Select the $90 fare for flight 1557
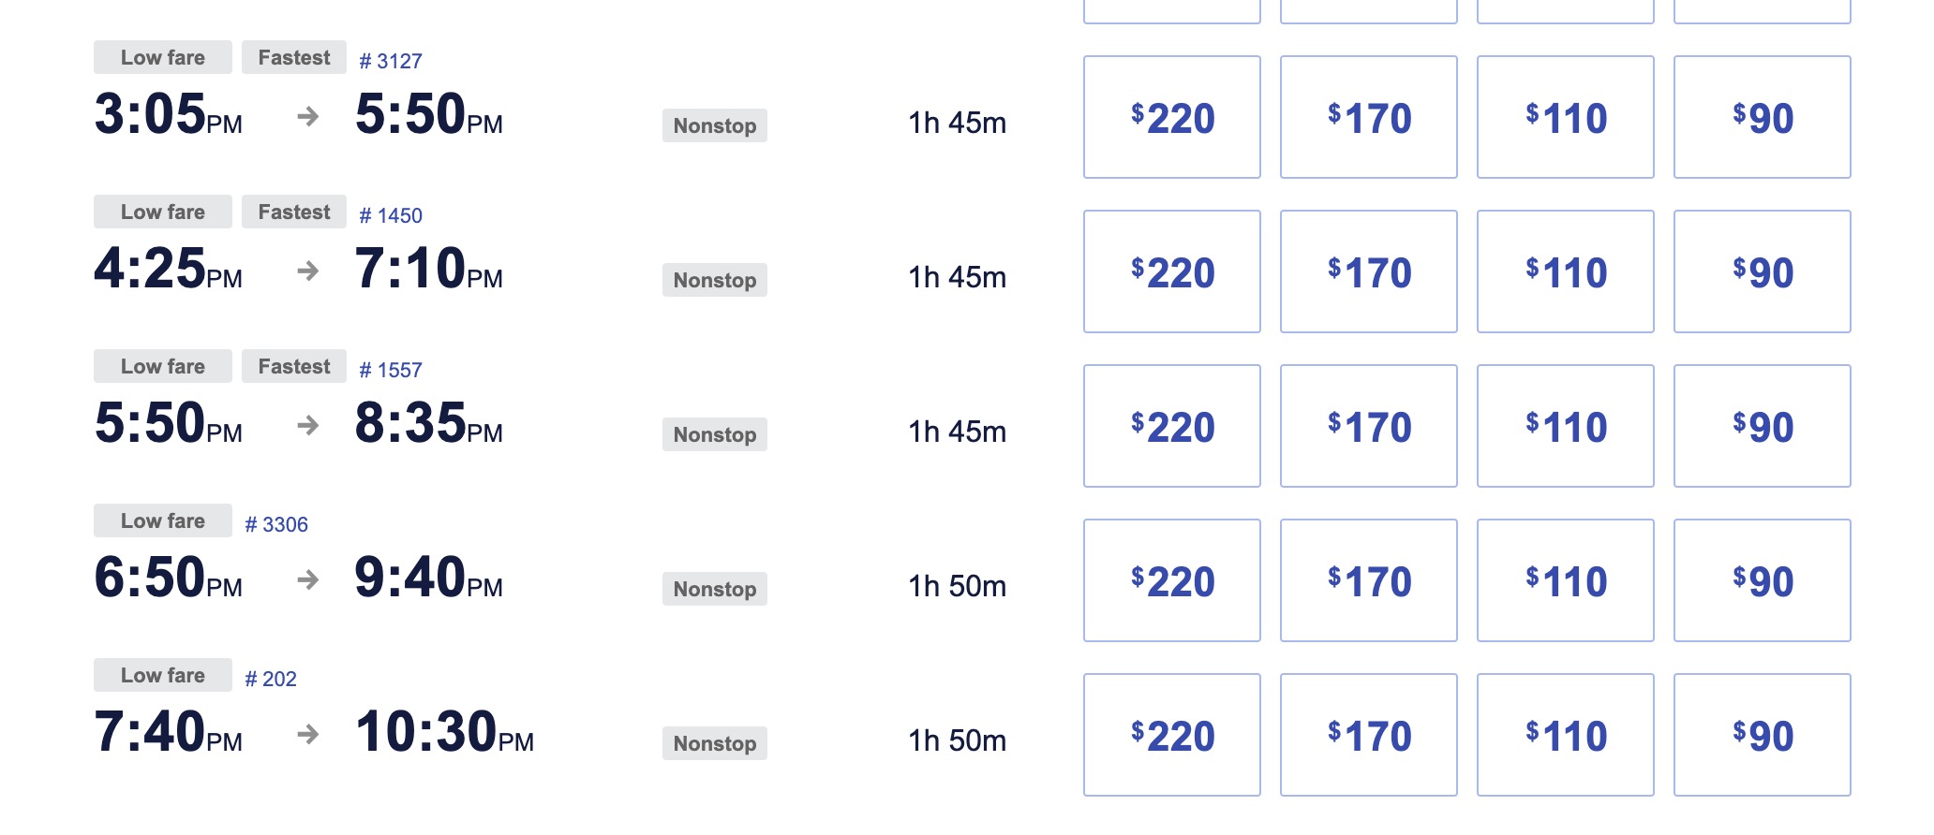Viewport: 1934px width, 835px height. pos(1762,426)
